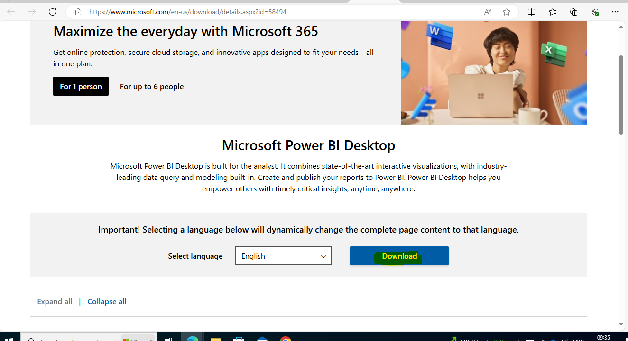628x341 pixels.
Task: Open Google Chrome from the taskbar
Action: pyautogui.click(x=285, y=338)
